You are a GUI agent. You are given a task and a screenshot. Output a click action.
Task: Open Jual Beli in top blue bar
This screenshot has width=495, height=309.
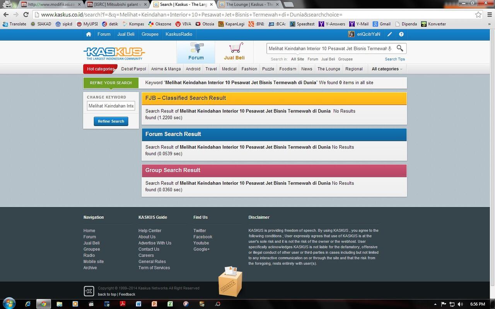[x=126, y=34]
